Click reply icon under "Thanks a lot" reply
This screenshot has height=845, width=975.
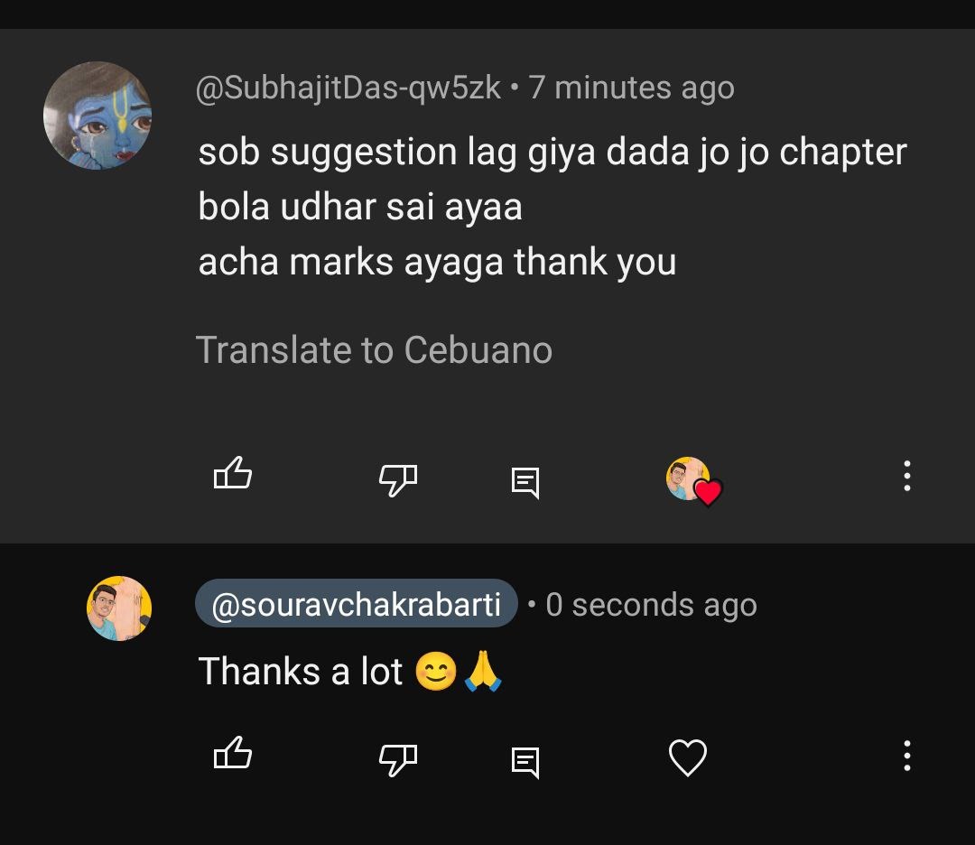(x=525, y=762)
